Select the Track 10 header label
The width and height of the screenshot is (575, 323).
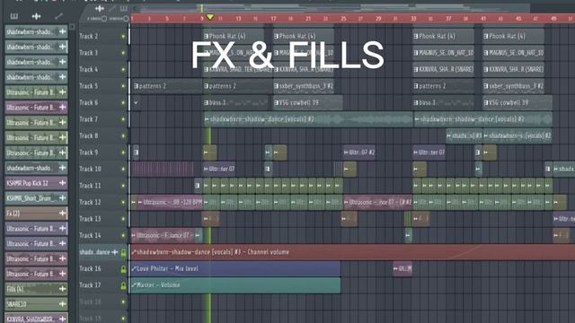point(90,170)
